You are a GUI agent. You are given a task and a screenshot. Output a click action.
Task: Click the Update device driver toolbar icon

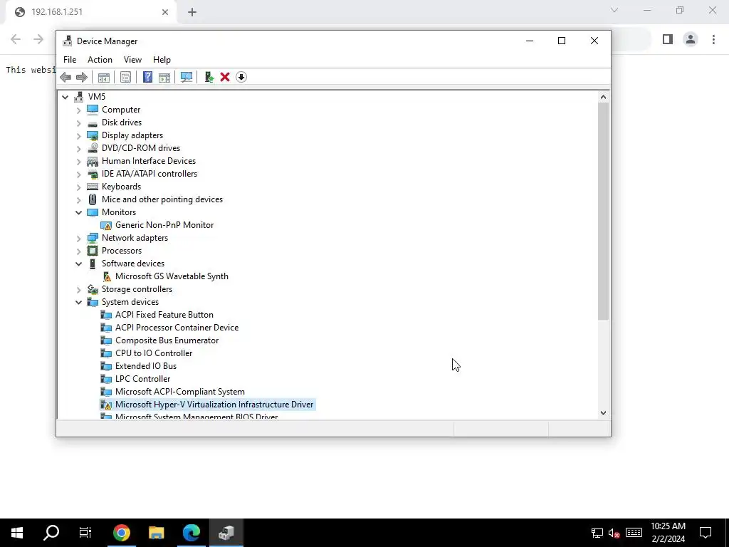pos(209,77)
